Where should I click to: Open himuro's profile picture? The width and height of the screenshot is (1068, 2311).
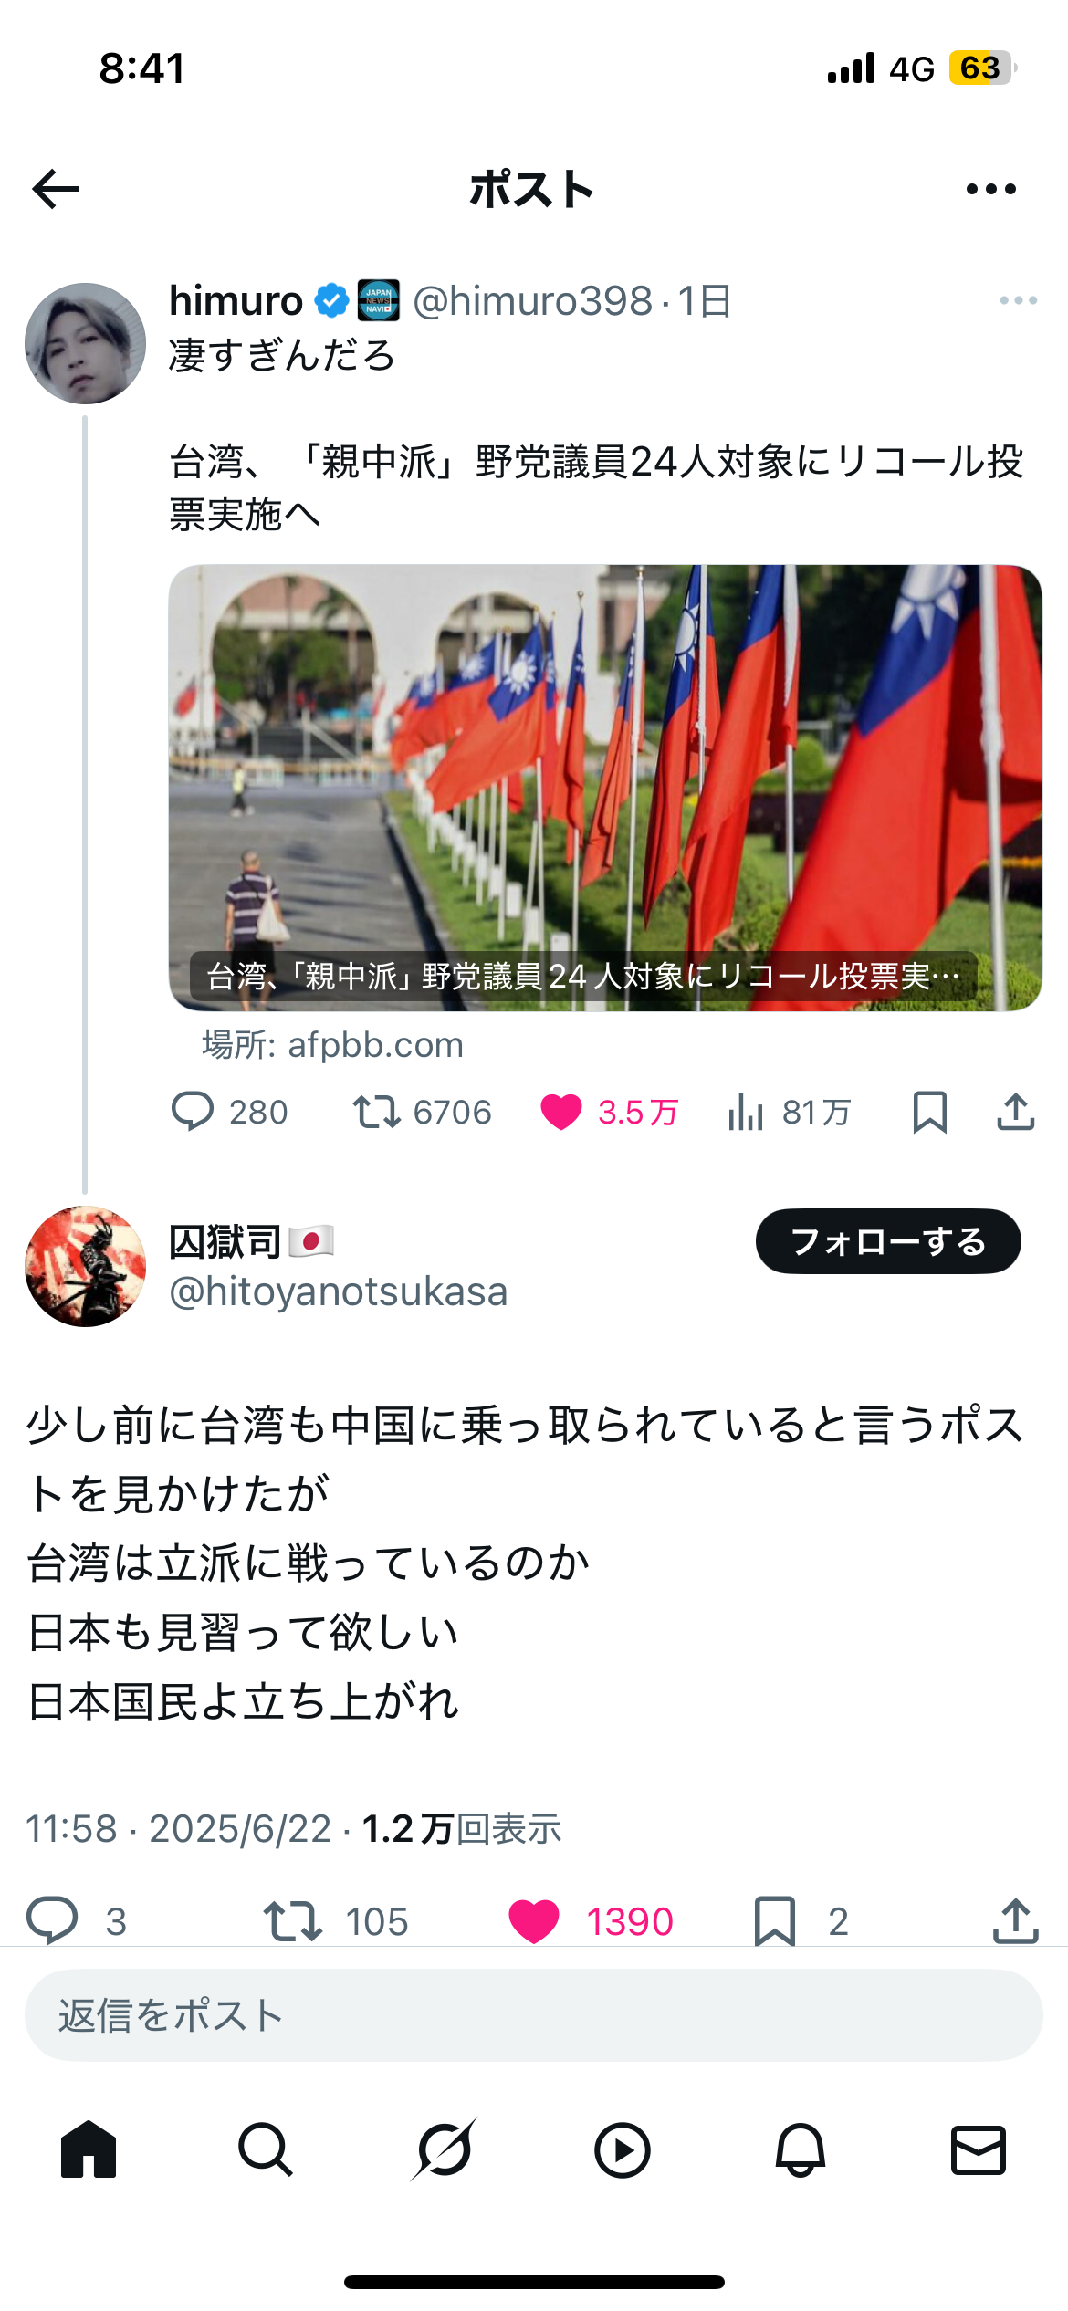point(85,343)
